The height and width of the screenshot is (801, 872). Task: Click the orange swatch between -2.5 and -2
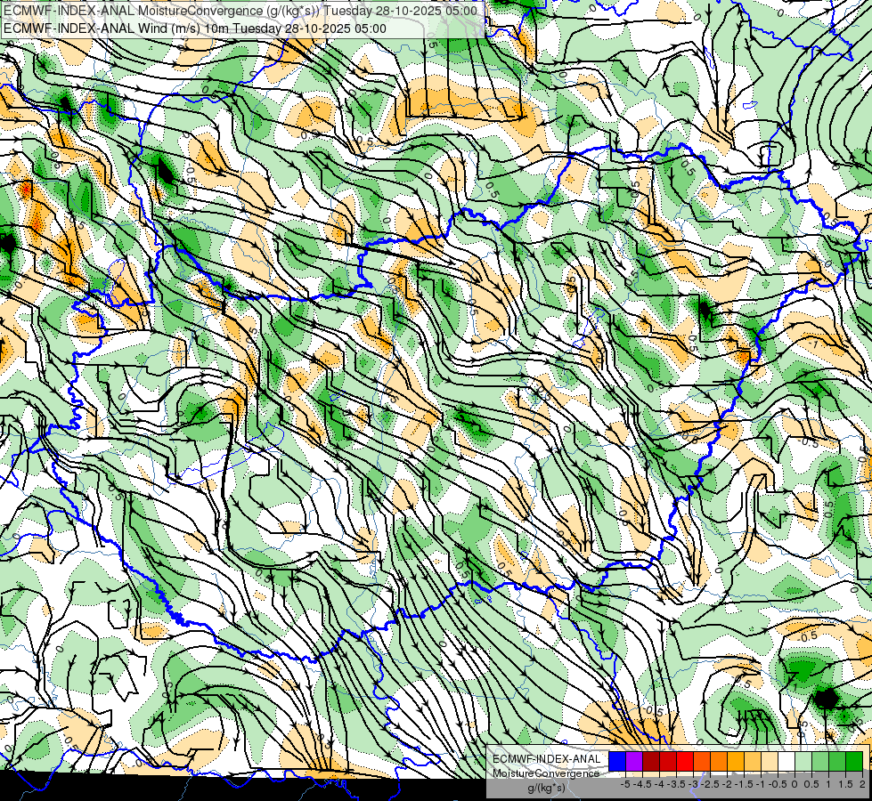click(719, 761)
